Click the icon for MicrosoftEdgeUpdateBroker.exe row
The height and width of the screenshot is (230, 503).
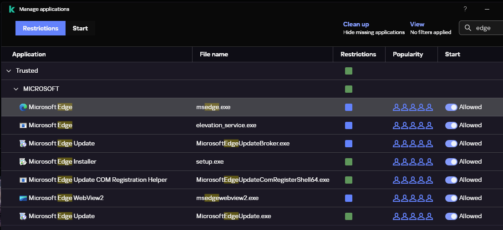(x=23, y=144)
